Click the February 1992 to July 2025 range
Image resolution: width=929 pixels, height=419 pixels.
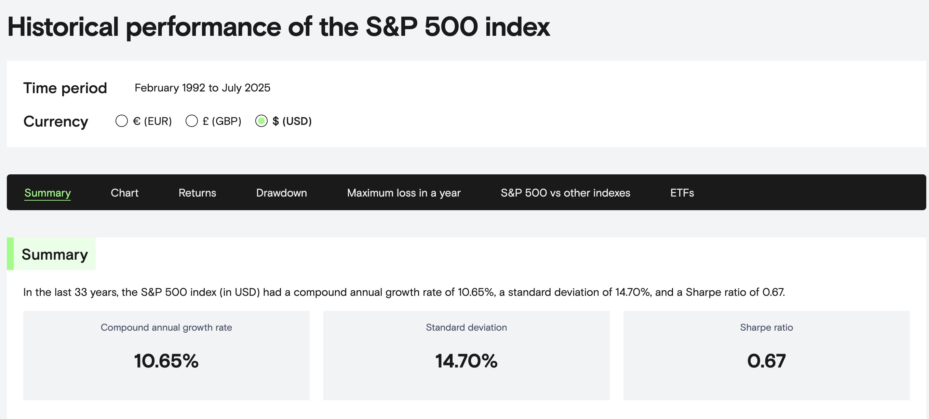[x=202, y=88]
